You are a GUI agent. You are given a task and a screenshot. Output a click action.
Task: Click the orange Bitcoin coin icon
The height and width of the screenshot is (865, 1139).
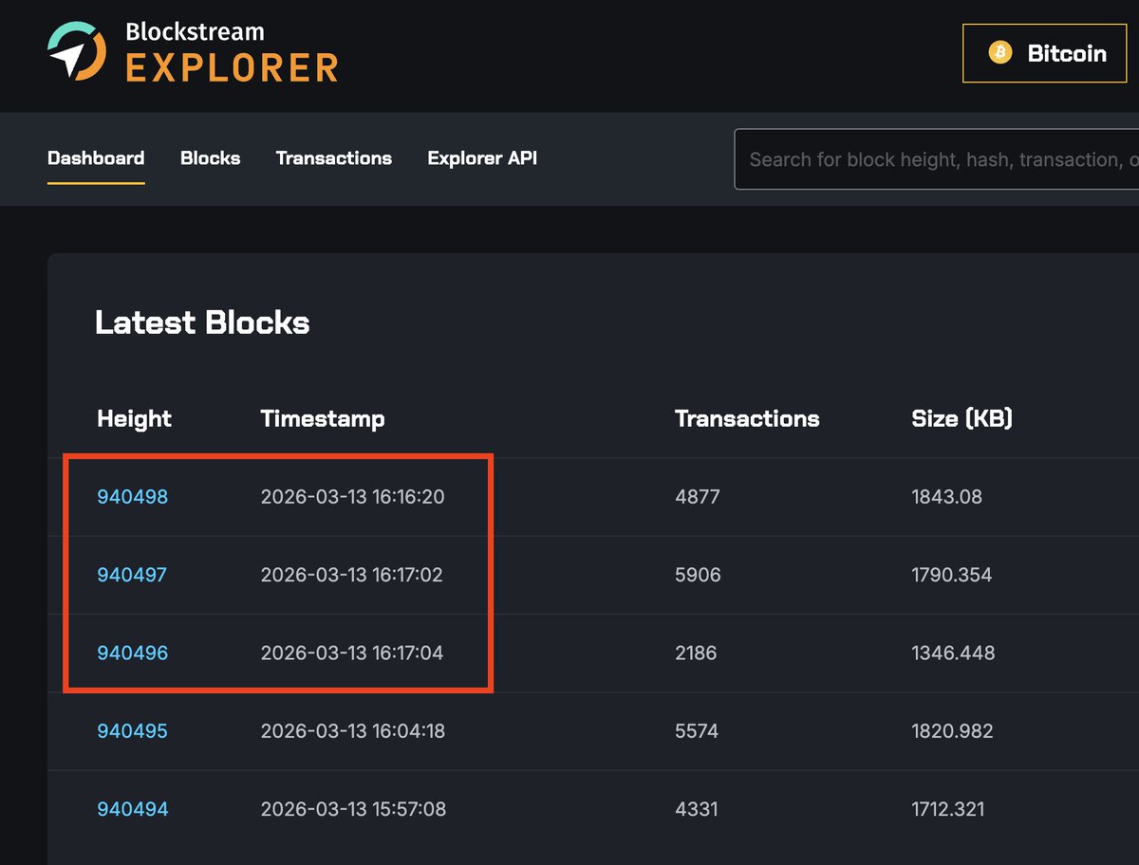tap(999, 53)
